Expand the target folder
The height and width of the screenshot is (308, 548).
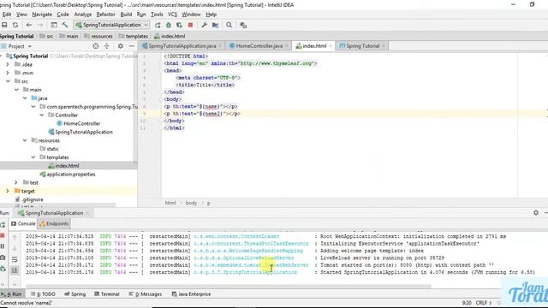tap(8, 191)
